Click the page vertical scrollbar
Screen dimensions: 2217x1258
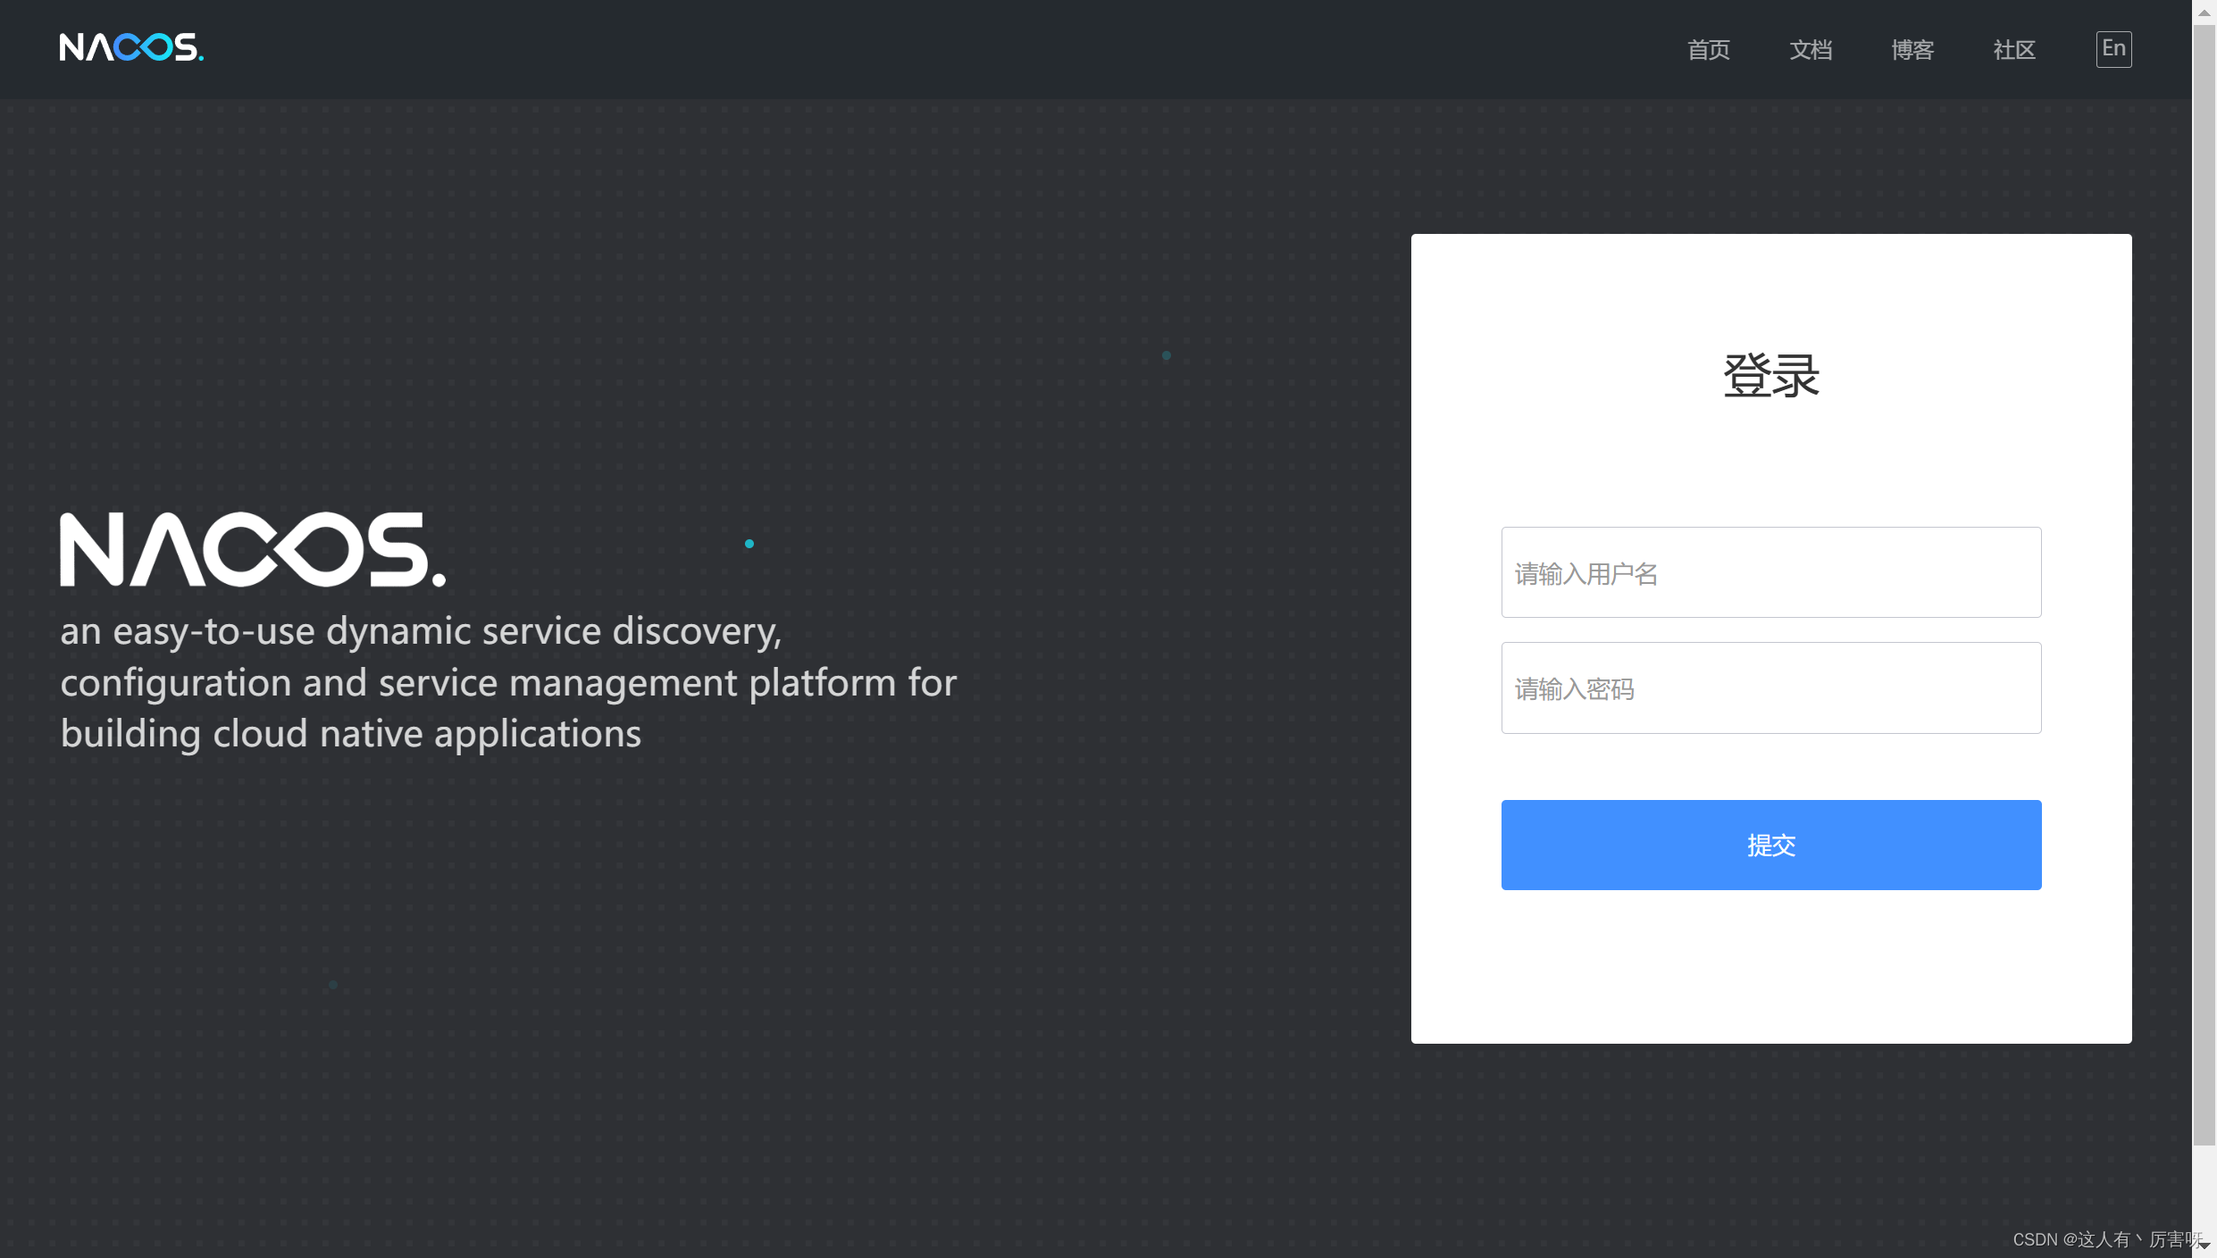point(2204,585)
